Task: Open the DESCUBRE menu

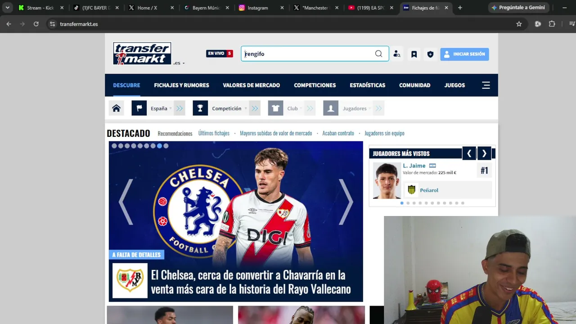Action: [x=126, y=85]
